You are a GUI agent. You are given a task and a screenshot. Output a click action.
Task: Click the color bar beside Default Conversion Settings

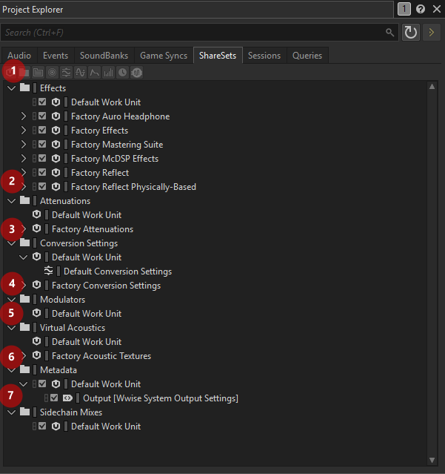58,271
